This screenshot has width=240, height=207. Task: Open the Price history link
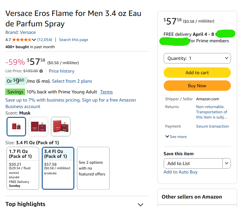pyautogui.click(x=62, y=71)
